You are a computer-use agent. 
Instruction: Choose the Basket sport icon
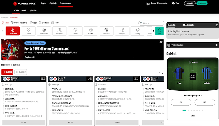(91, 31)
